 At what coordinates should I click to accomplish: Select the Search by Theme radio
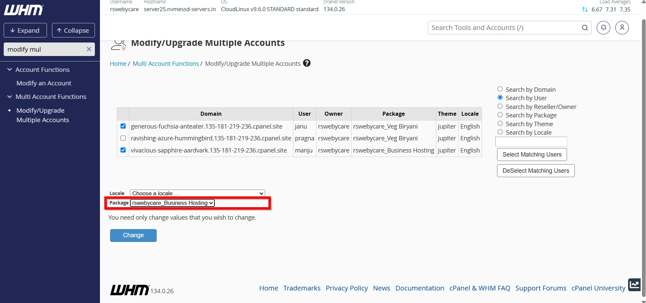click(x=500, y=123)
